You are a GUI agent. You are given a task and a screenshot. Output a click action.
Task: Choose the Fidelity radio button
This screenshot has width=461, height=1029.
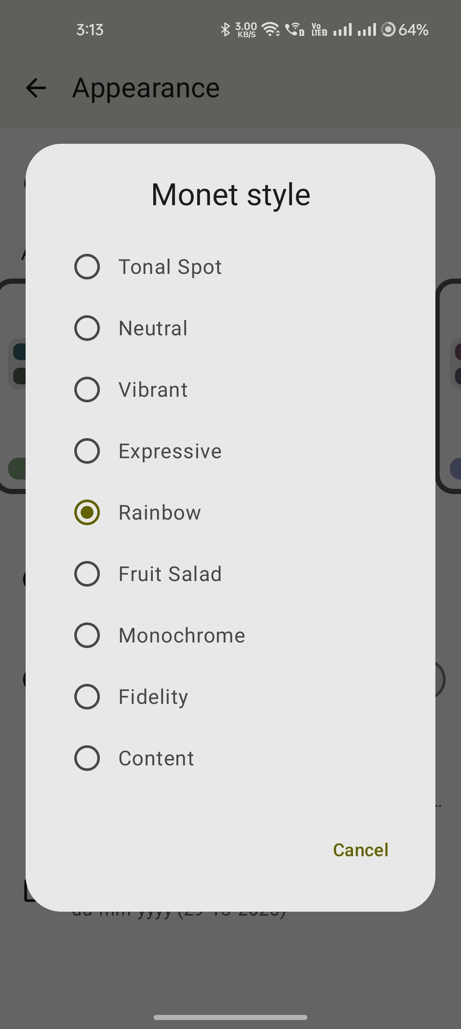tap(87, 697)
